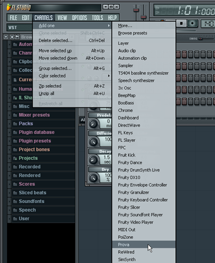Expand the Scores tree node
Screen dimensions: 215x263
click(x=9, y=184)
